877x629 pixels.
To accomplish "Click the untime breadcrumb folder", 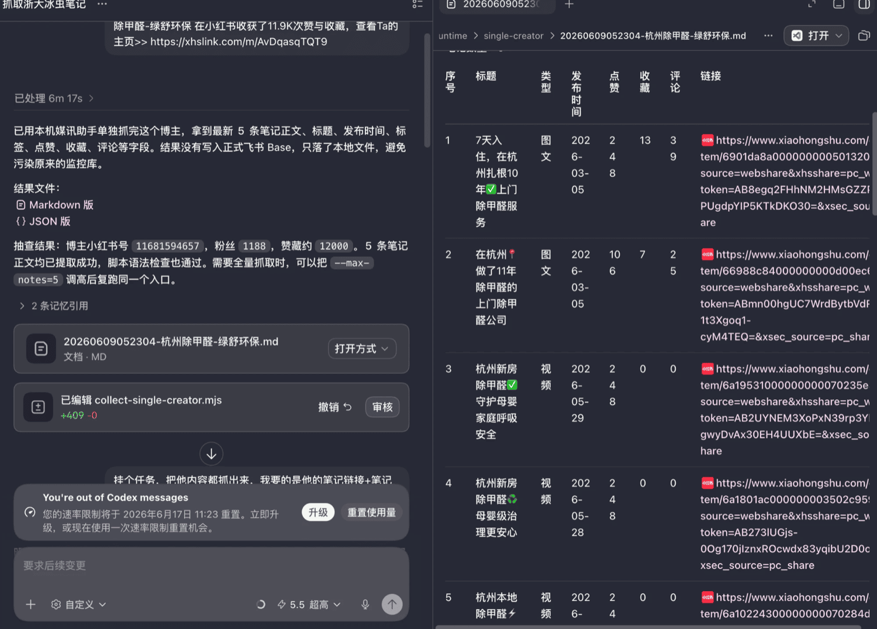I will click(x=453, y=36).
